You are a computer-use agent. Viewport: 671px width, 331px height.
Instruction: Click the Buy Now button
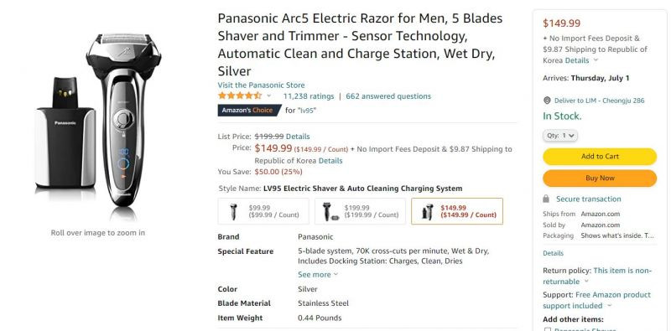pyautogui.click(x=600, y=178)
